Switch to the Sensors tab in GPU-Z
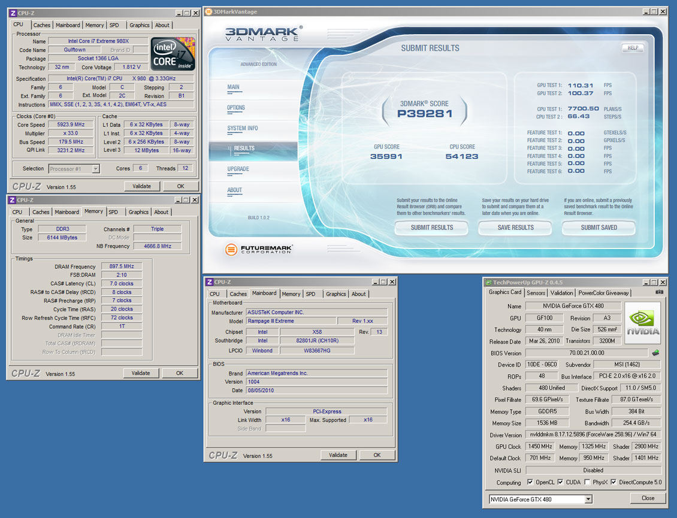 (x=536, y=293)
